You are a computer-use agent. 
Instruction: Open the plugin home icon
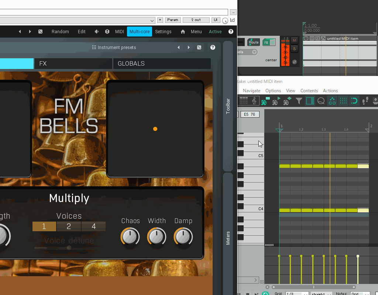click(x=183, y=32)
